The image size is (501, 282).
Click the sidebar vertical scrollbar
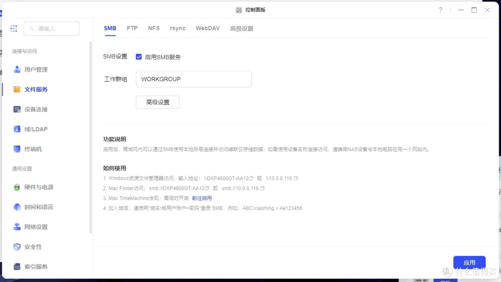(x=91, y=137)
